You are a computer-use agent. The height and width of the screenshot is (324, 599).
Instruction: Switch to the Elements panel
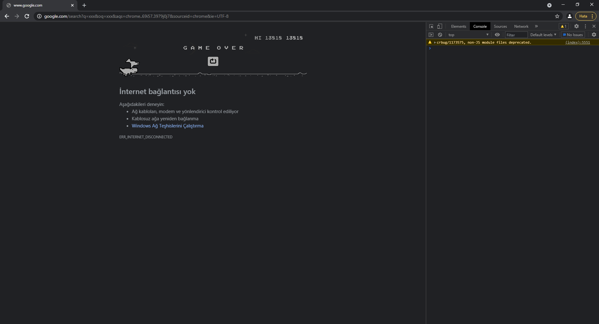pyautogui.click(x=458, y=26)
